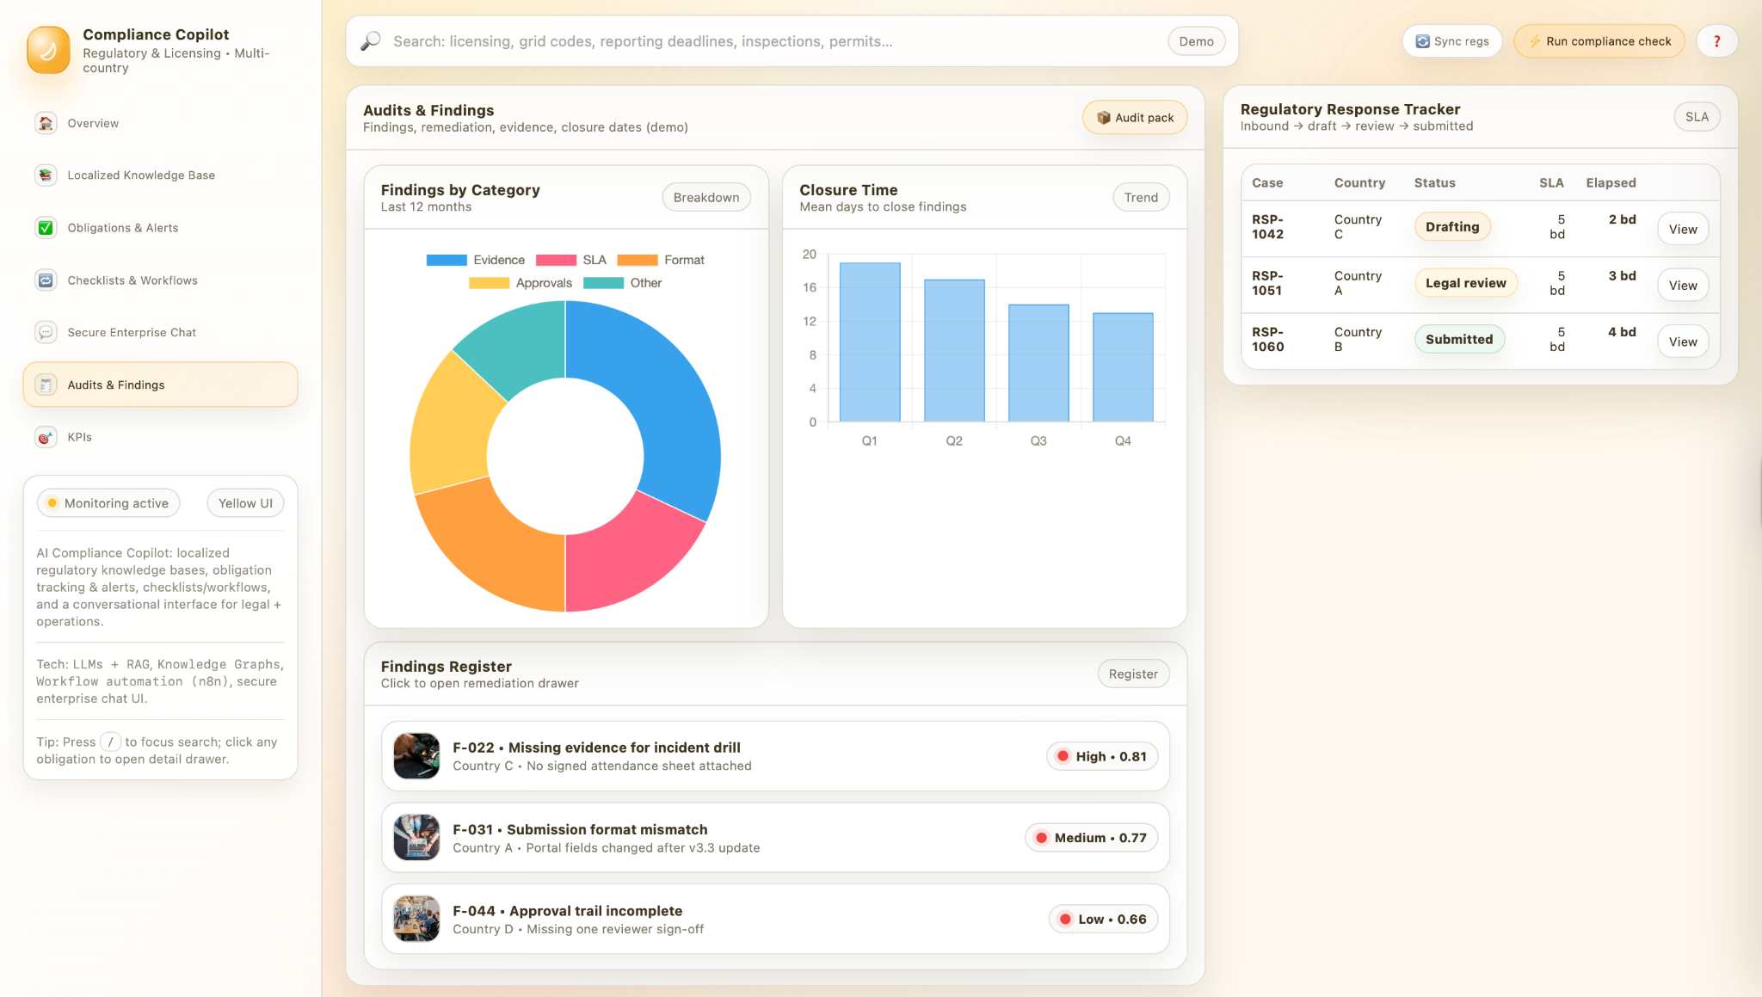Click the Checklists & Workflows icon

pos(46,280)
